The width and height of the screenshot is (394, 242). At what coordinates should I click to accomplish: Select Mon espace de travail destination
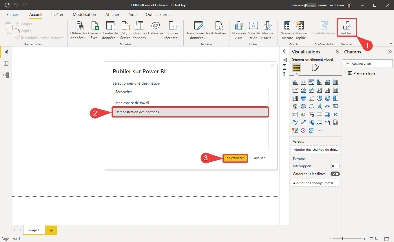pos(191,103)
